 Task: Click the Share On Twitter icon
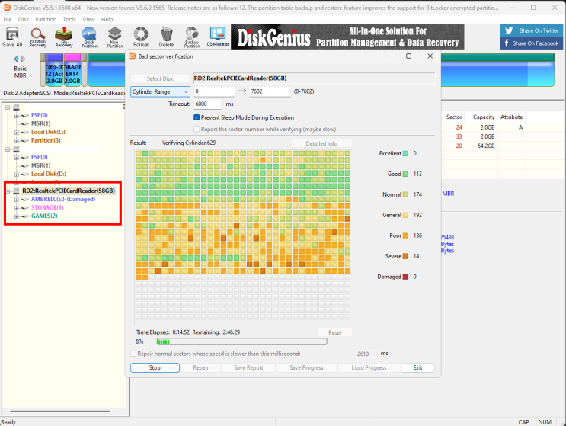pos(509,30)
